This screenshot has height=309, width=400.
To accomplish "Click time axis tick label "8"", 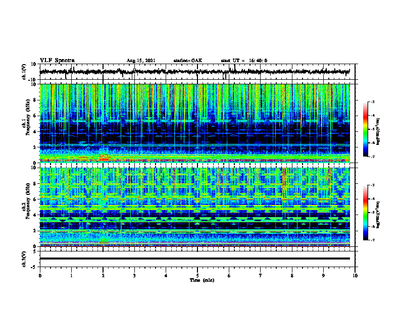I will coord(292,276).
